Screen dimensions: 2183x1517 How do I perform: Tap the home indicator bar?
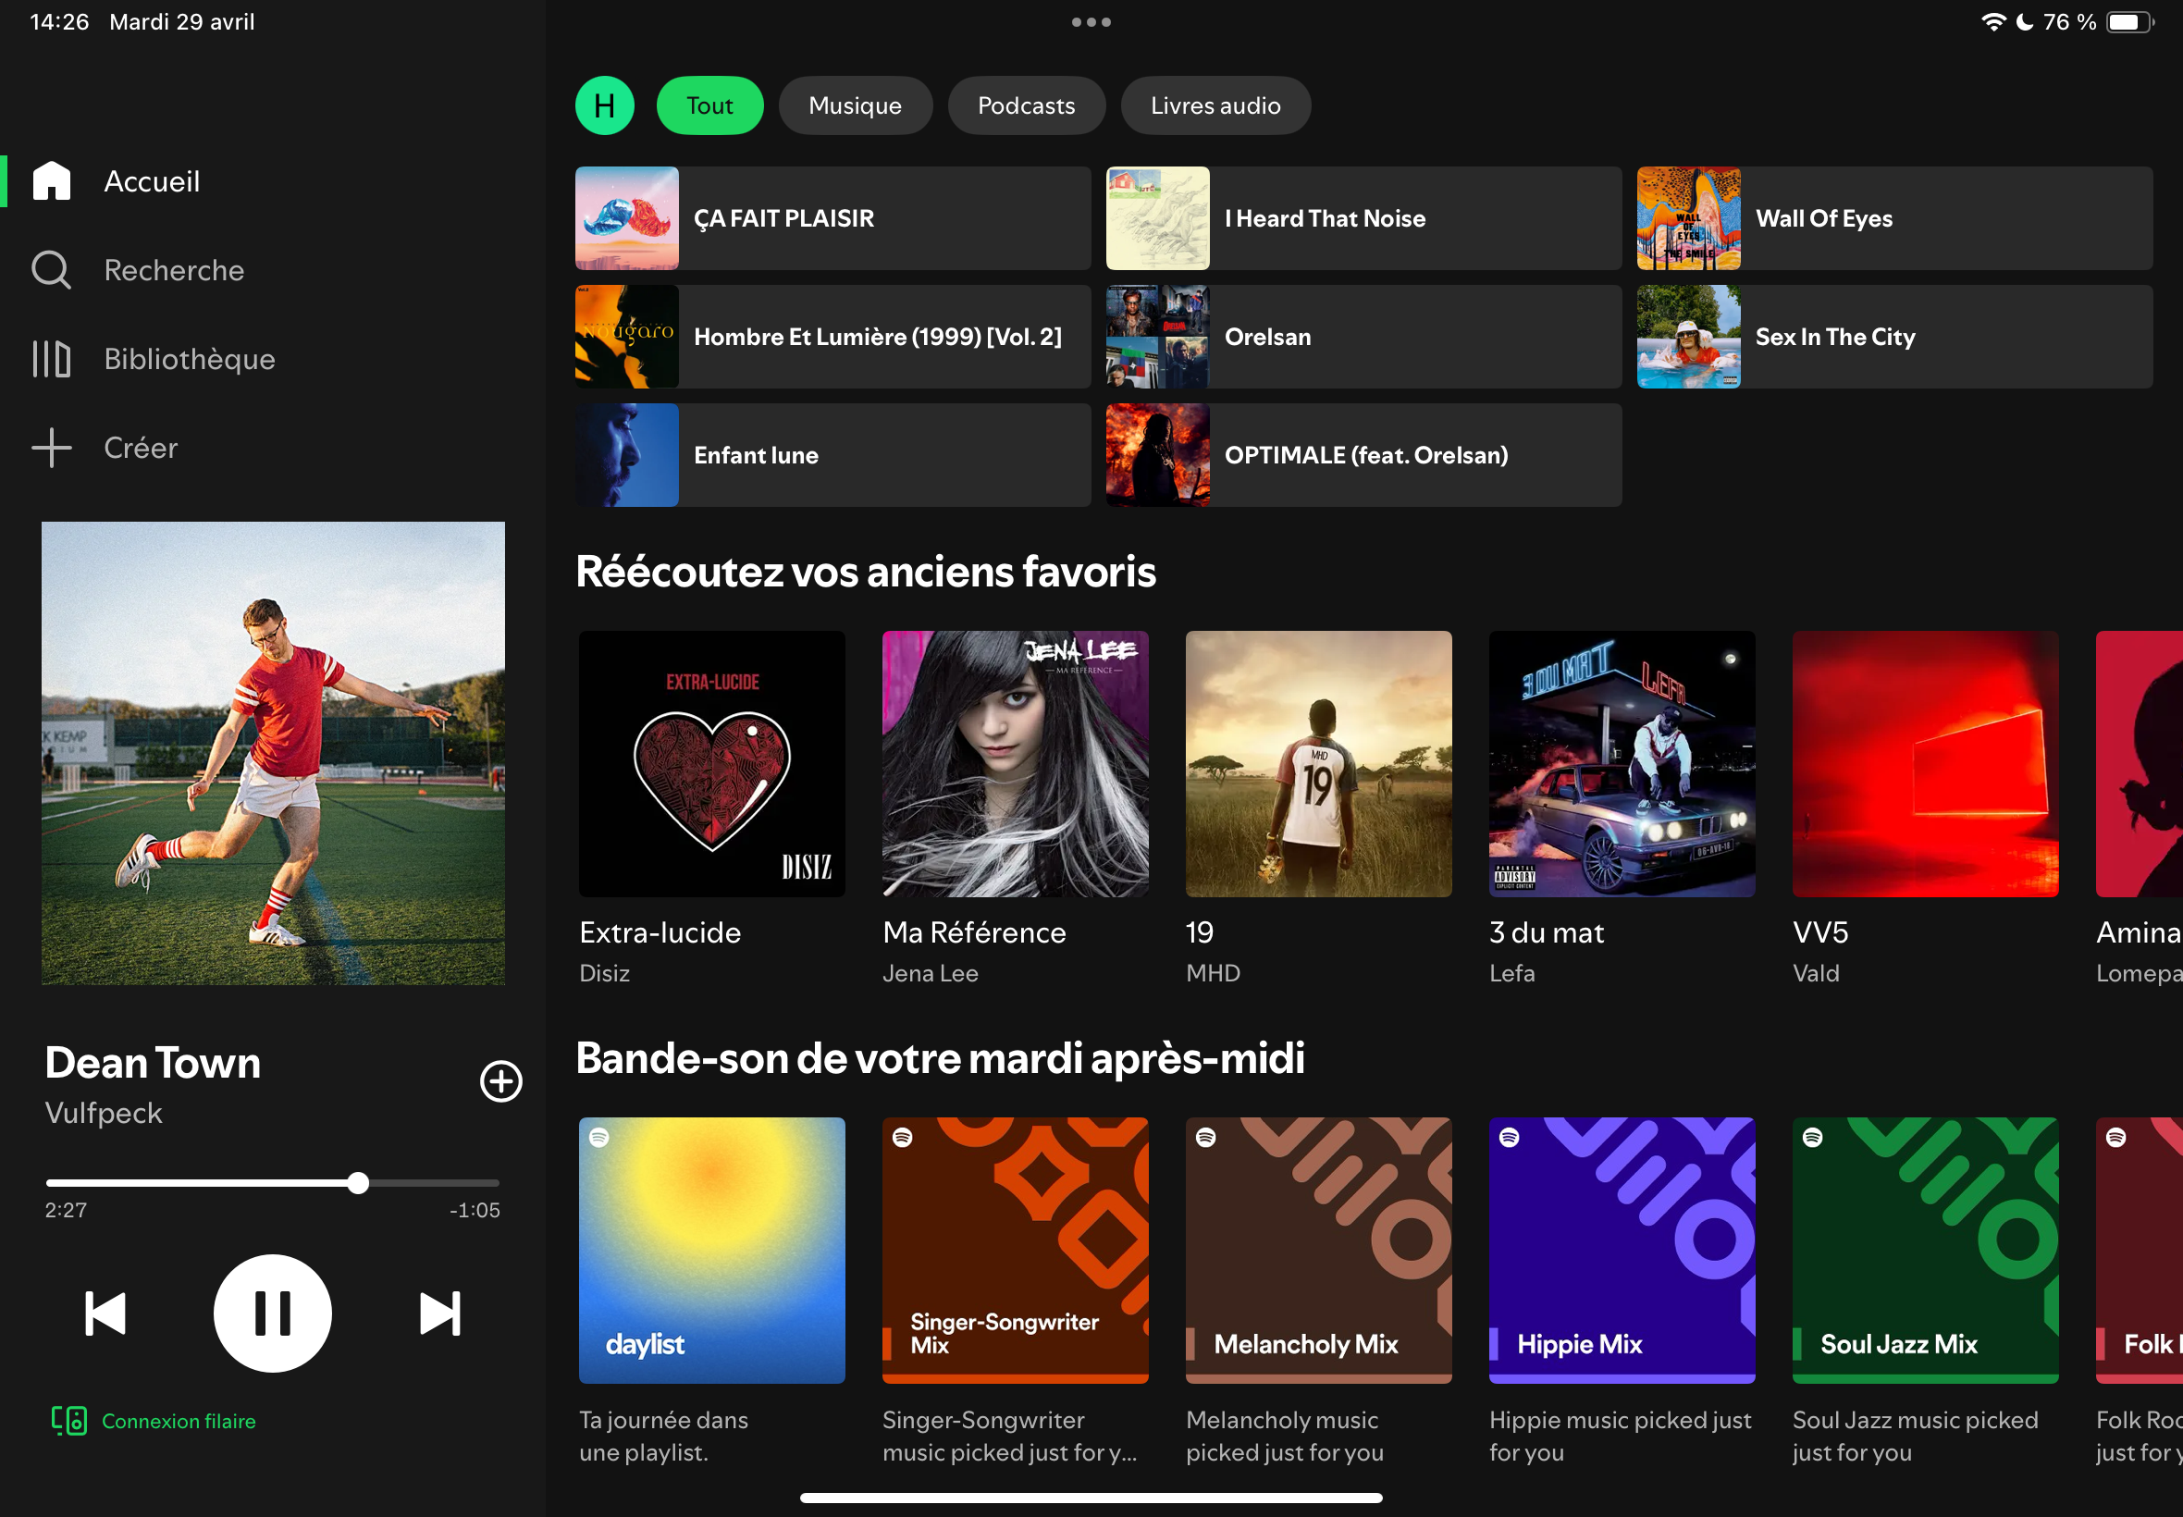click(x=1091, y=1498)
